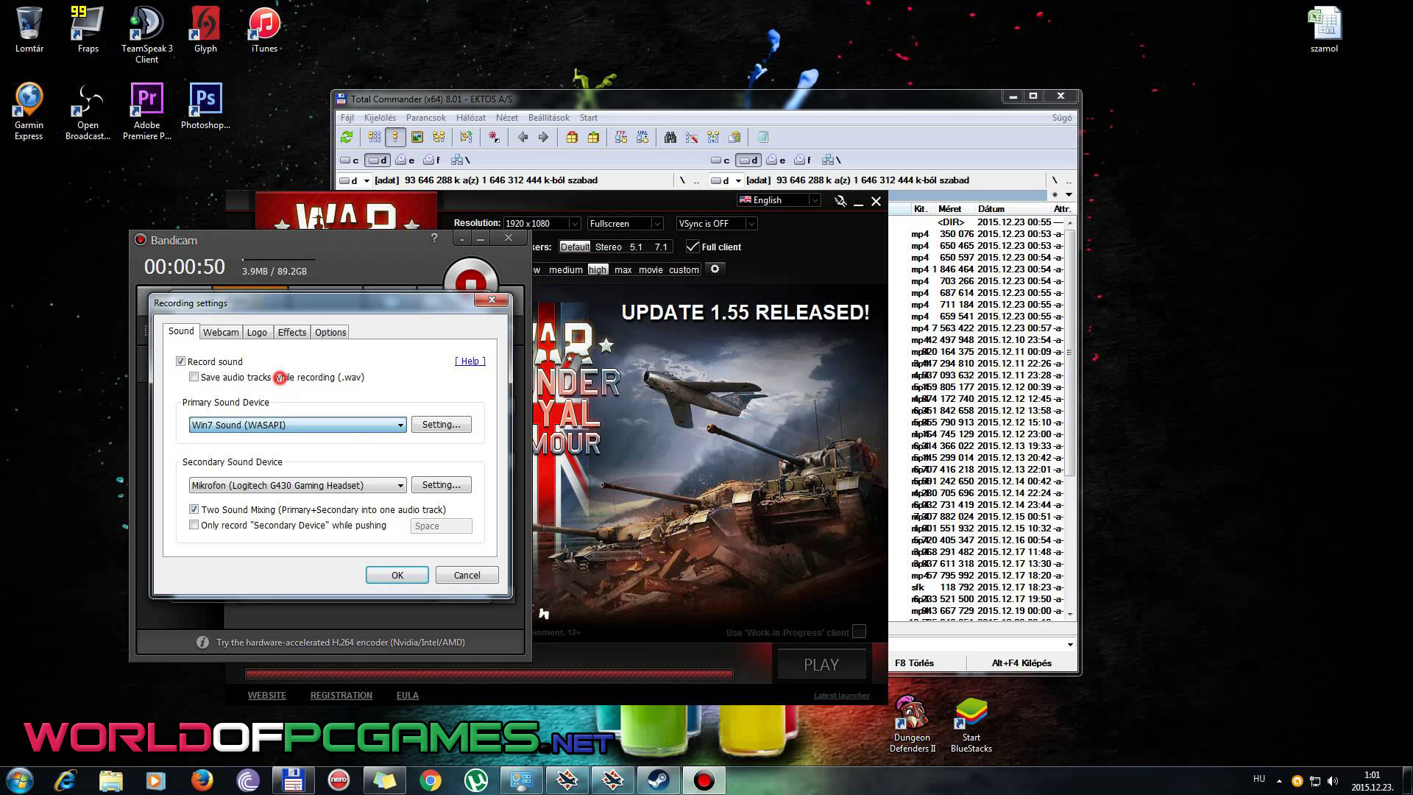Image resolution: width=1413 pixels, height=795 pixels.
Task: Launch TeamSpeak 3 Client icon
Action: (147, 34)
